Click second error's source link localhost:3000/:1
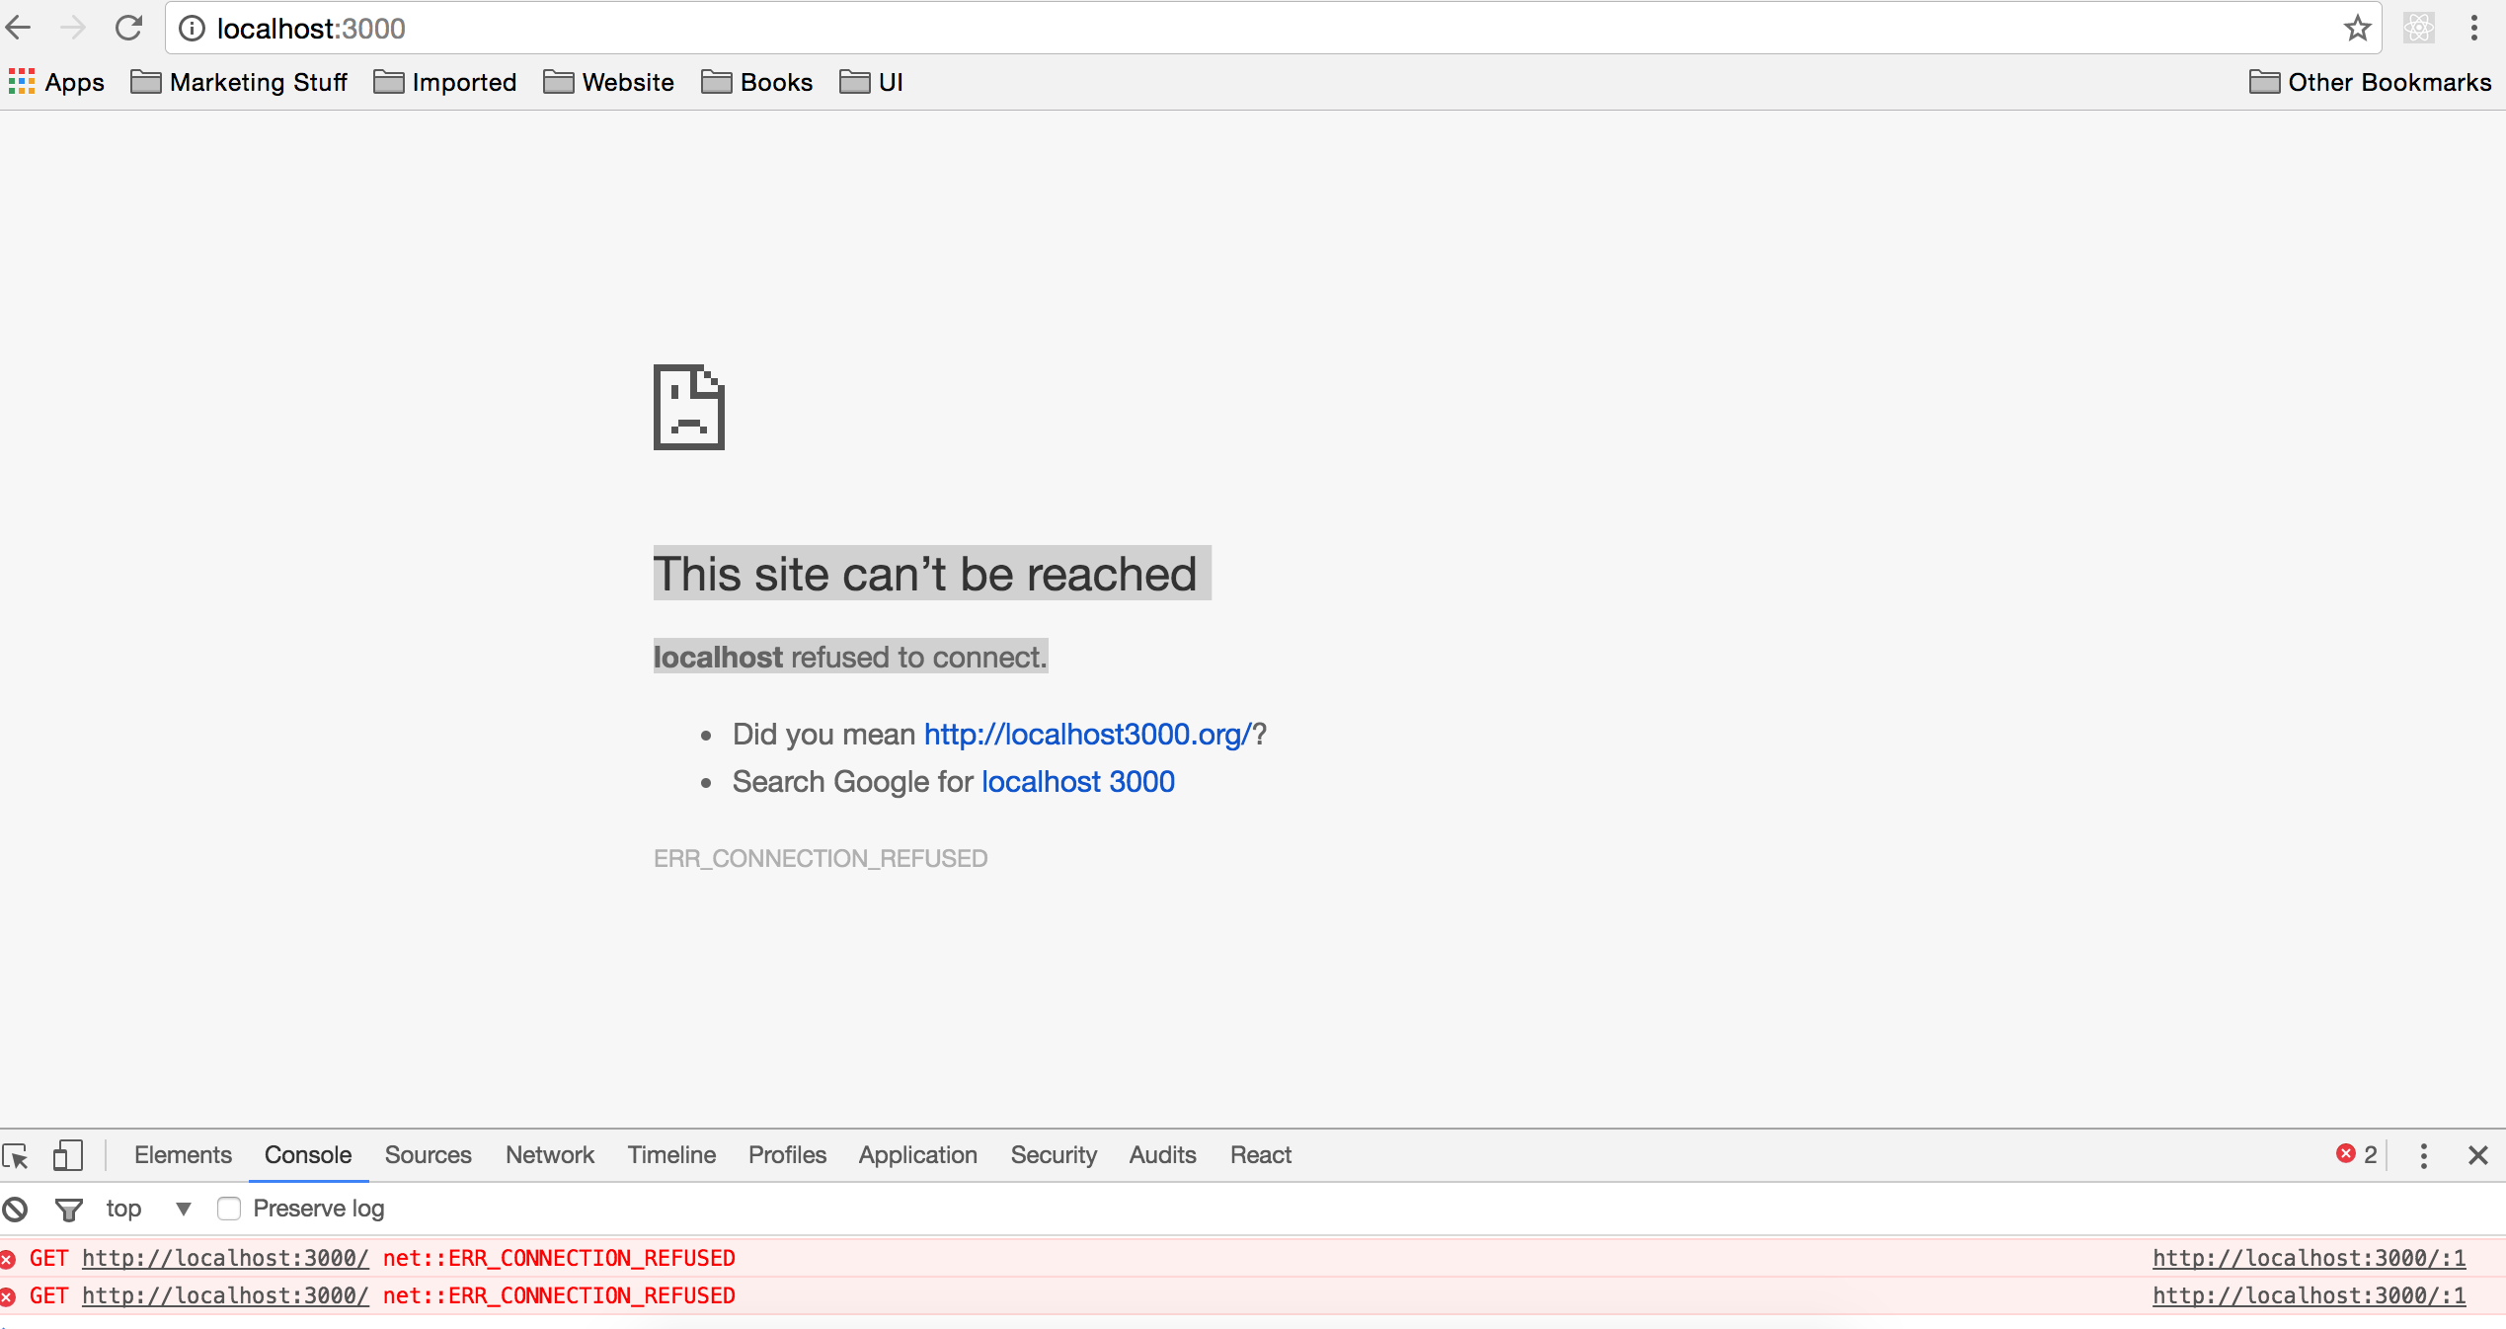Viewport: 2506px width, 1329px height. 2309,1295
